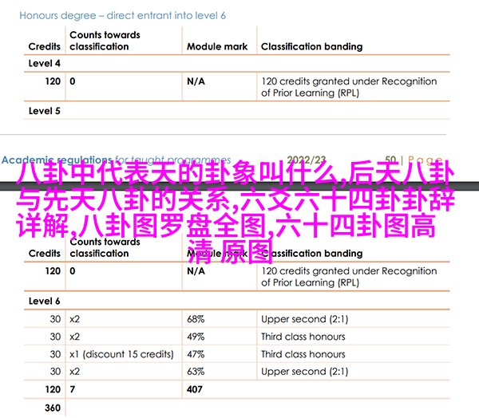Click 'N/A' in the lower table
The width and height of the screenshot is (479, 418).
[x=196, y=271]
